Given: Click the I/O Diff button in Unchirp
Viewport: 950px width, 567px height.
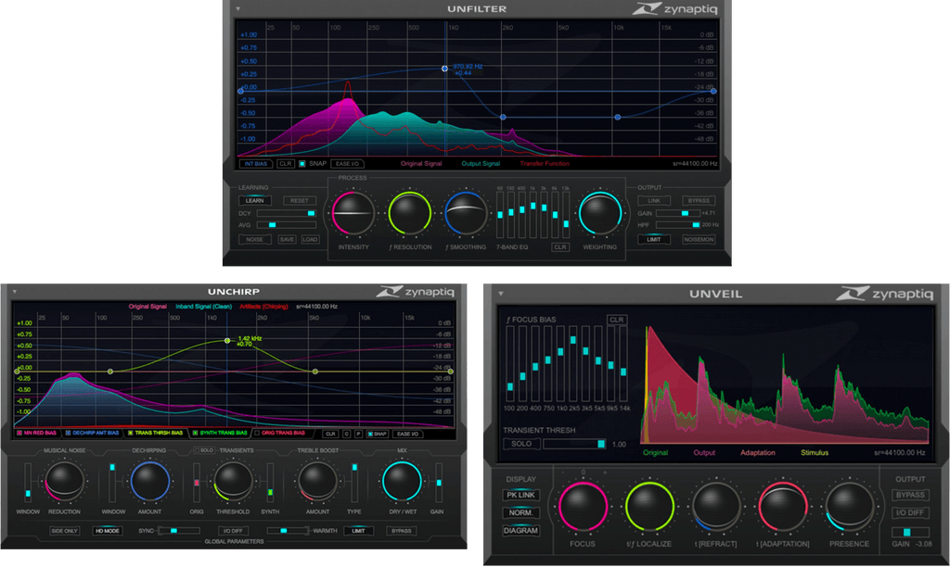Looking at the screenshot, I should coord(233,531).
